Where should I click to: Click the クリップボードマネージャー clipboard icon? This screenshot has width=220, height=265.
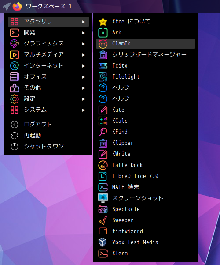[x=103, y=55]
